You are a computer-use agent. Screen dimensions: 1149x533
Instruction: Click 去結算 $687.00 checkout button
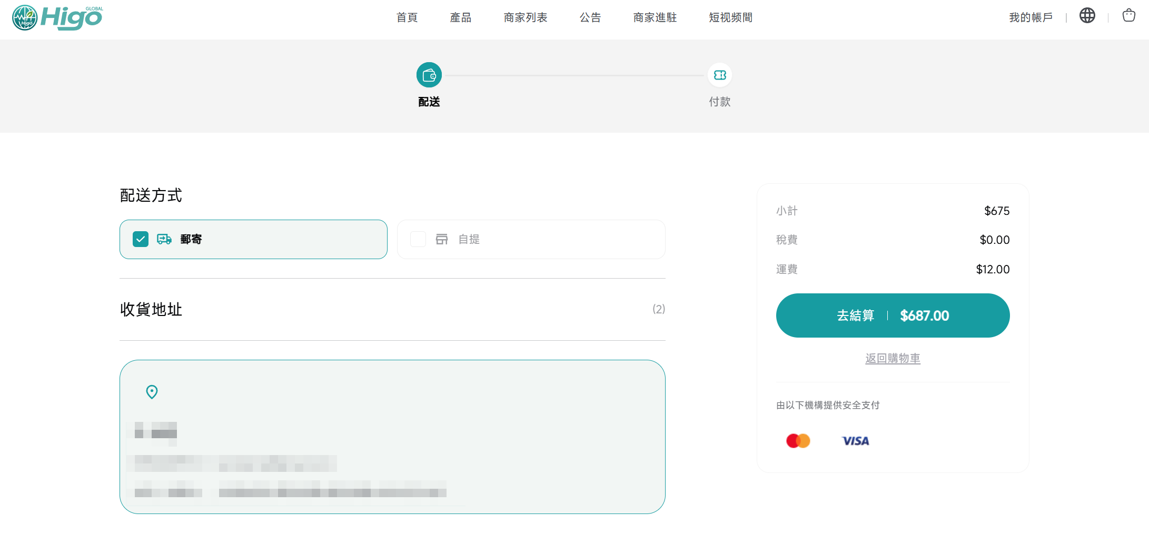click(x=893, y=315)
